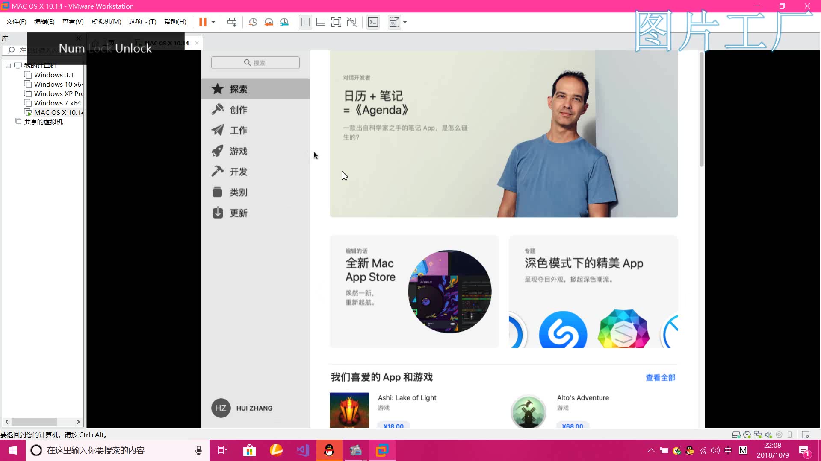Toggle the thumbnail bar display
821x461 pixels.
tap(321, 22)
